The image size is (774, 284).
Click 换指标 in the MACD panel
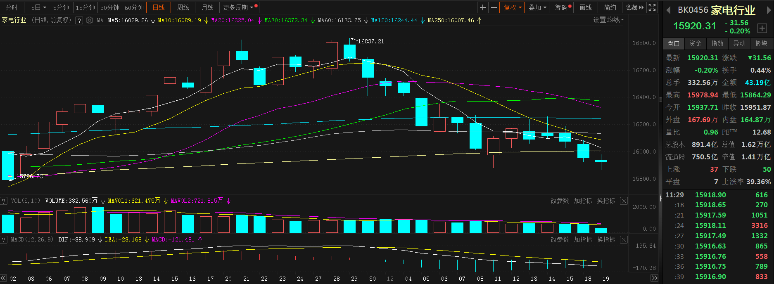[x=606, y=239]
